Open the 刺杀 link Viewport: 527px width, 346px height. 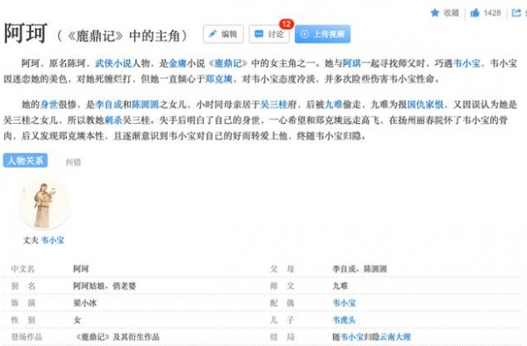pyautogui.click(x=113, y=120)
